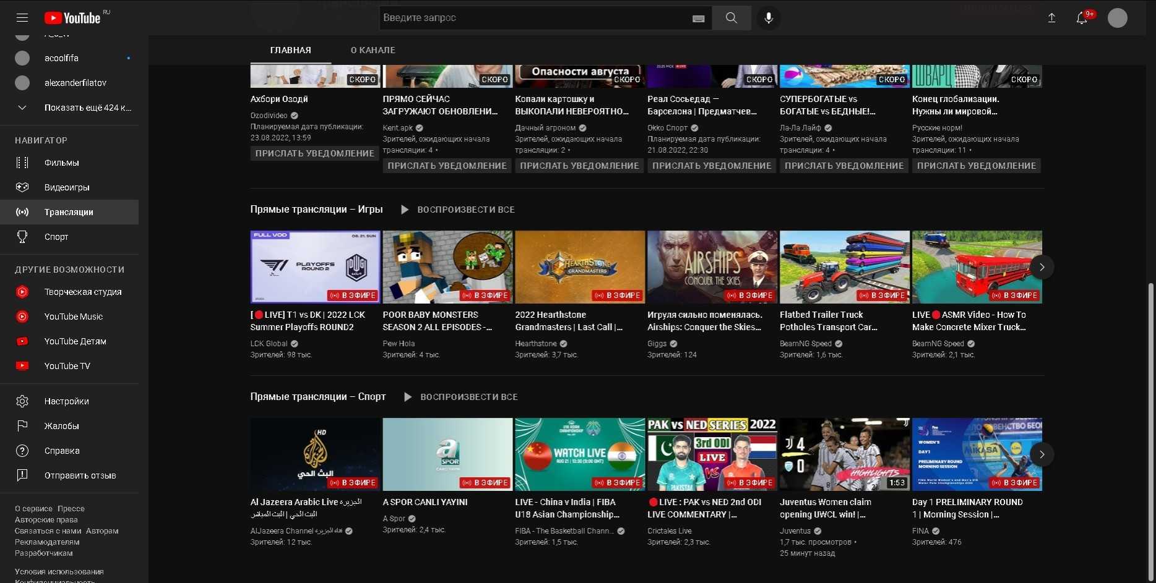Toggle notification reminder for Реал Сосьедад stream

[x=711, y=166]
